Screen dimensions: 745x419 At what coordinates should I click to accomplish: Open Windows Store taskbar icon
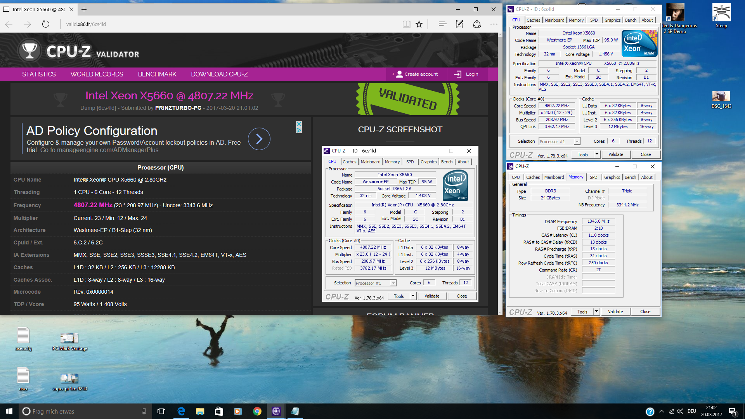point(219,411)
